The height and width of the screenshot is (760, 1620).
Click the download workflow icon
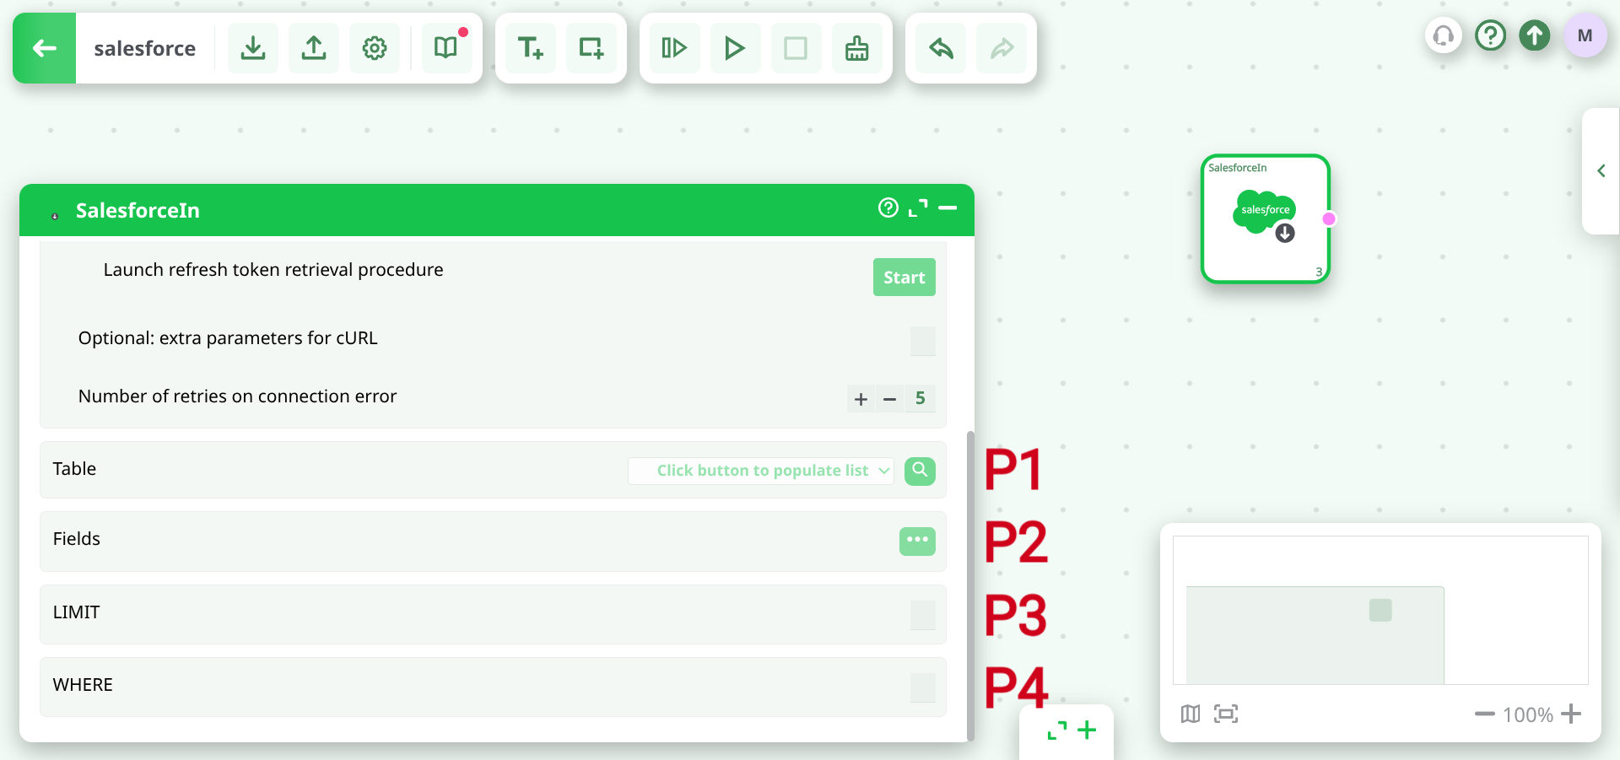click(253, 48)
